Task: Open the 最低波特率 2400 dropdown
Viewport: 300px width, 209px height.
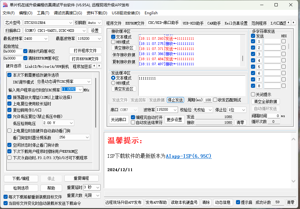Action: 46,38
